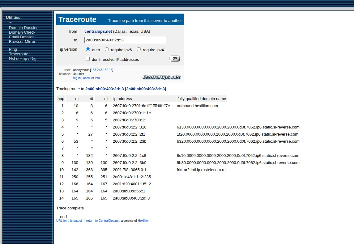This screenshot has width=354, height=244.
Task: Select hop 1 address 2607:f0d0:2701:6c:ffff:ffff:ffff:ff7e
Action: [141, 106]
